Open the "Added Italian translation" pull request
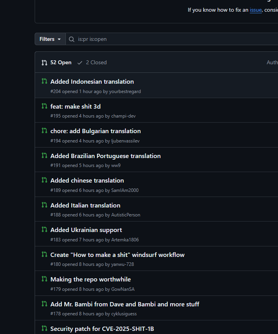This screenshot has width=278, height=334. (x=85, y=205)
